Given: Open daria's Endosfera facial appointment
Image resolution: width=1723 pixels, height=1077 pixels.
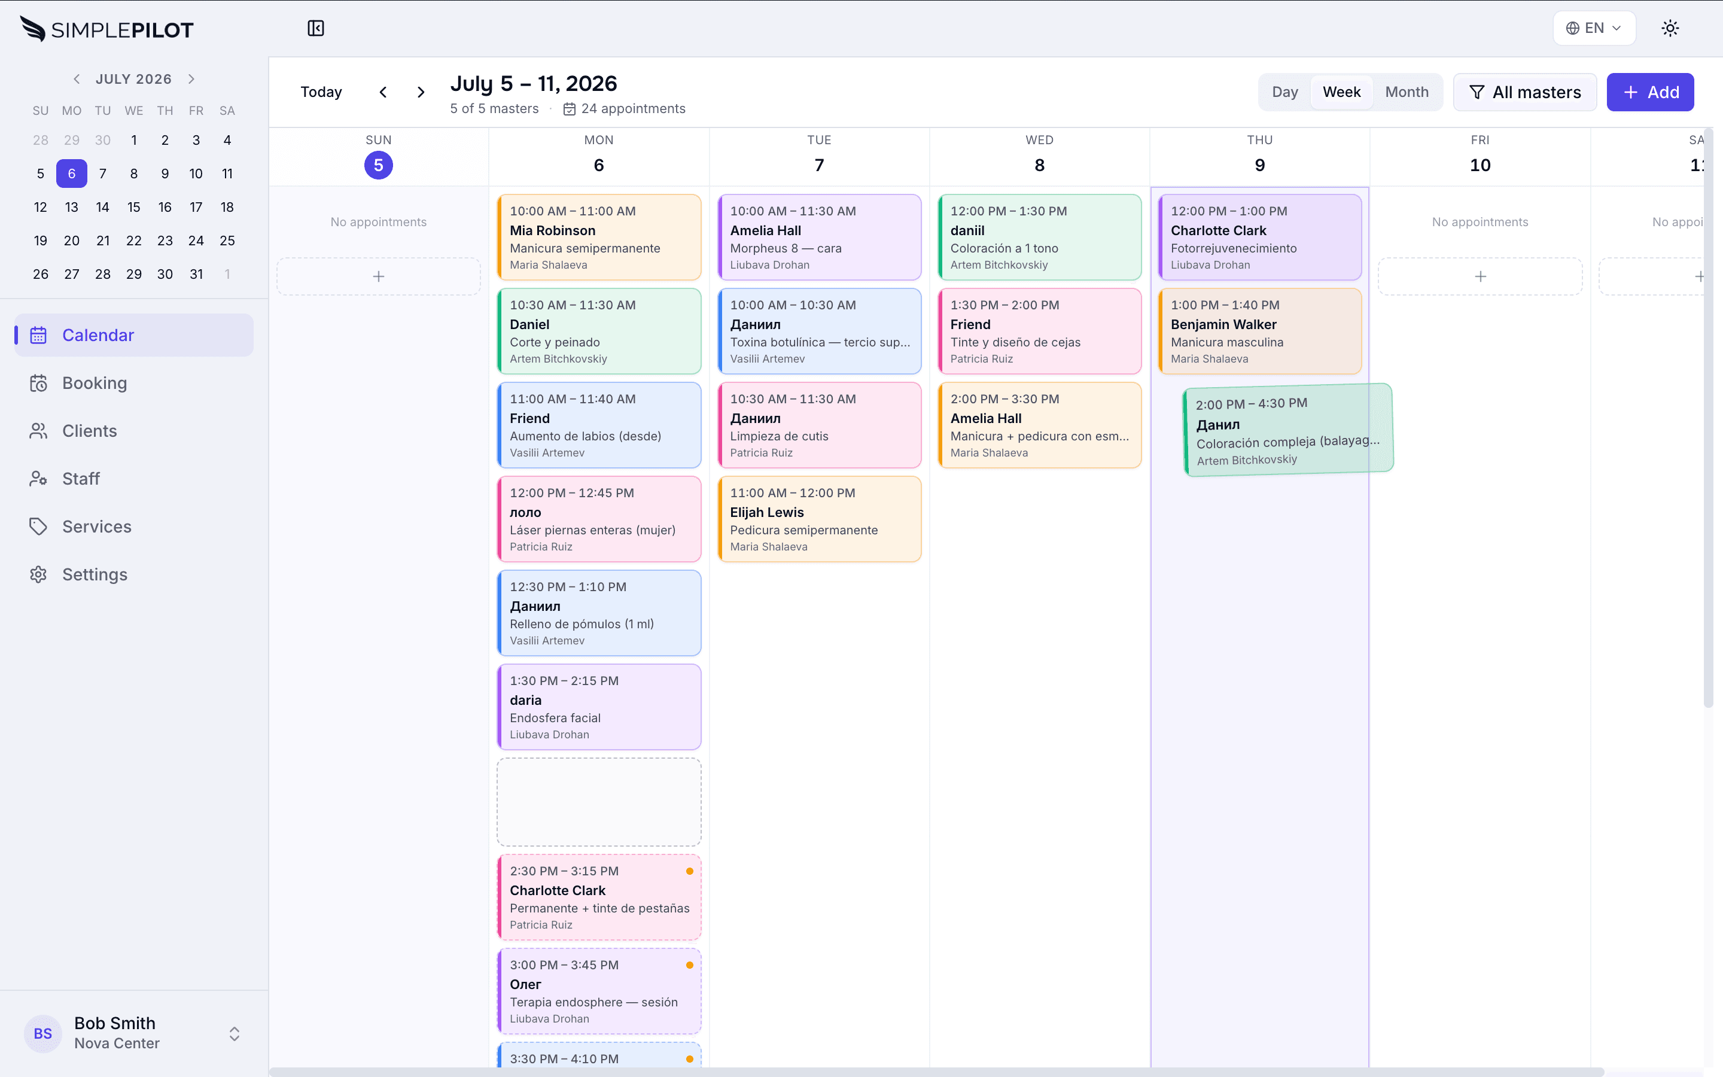Looking at the screenshot, I should (599, 707).
